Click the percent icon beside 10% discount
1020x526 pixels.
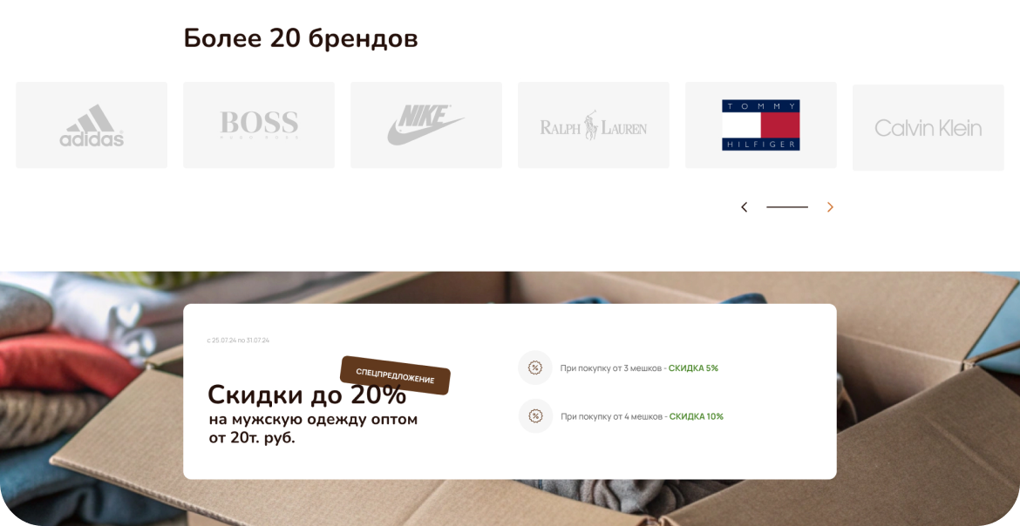535,416
